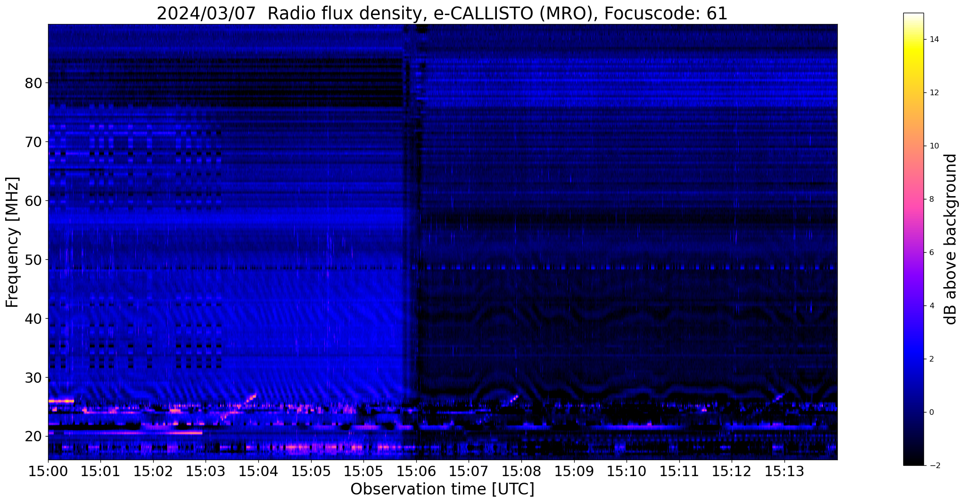
Task: Click the '14' colorbar tick label
Action: (x=933, y=40)
